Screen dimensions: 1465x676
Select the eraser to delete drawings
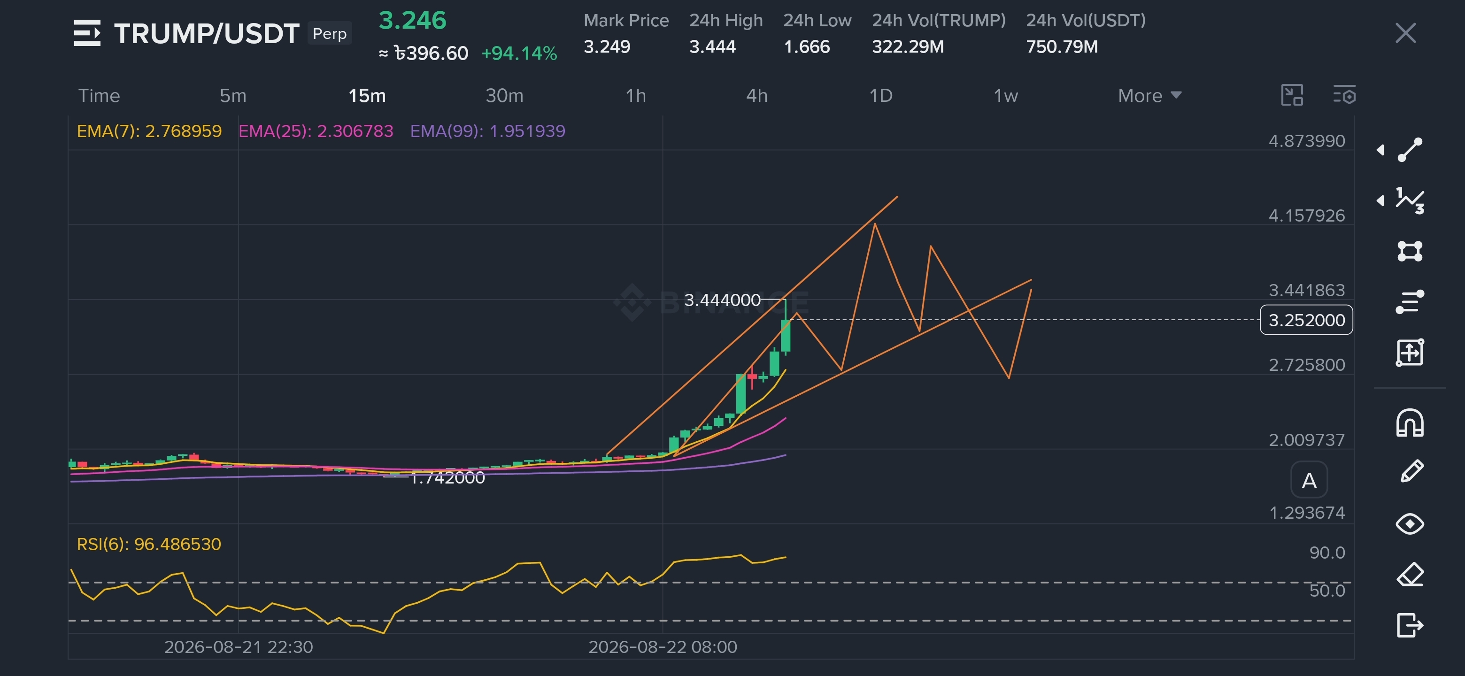[x=1410, y=574]
